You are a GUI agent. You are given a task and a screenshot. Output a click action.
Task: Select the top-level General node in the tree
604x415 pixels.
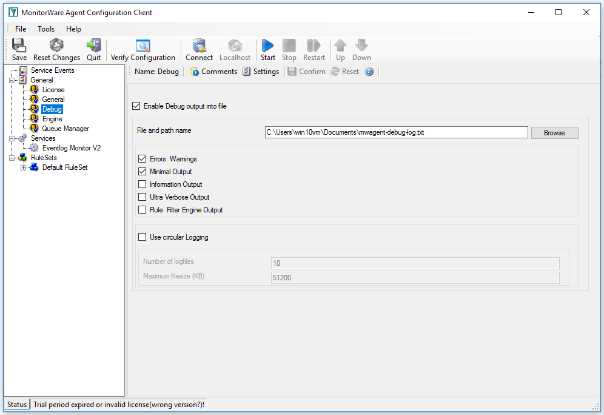pyautogui.click(x=42, y=80)
